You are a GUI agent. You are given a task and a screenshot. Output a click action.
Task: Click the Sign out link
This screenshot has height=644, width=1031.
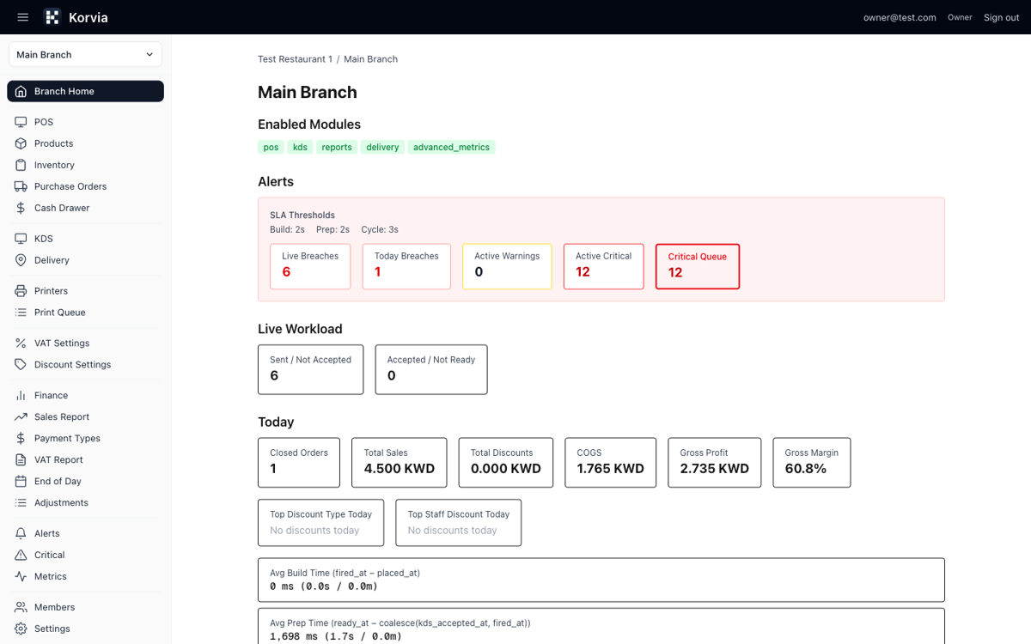1001,17
